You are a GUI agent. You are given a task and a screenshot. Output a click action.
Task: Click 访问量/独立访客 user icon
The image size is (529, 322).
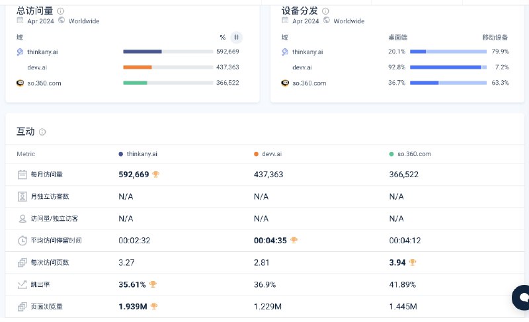[22, 219]
